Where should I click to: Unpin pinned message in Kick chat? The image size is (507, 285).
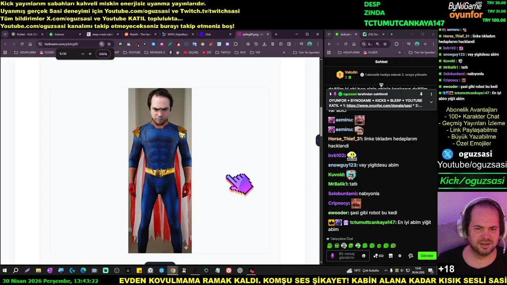pyautogui.click(x=421, y=94)
